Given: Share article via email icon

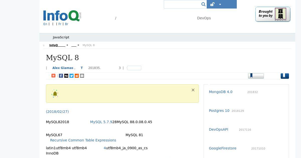Looking at the screenshot, I should tap(82, 76).
